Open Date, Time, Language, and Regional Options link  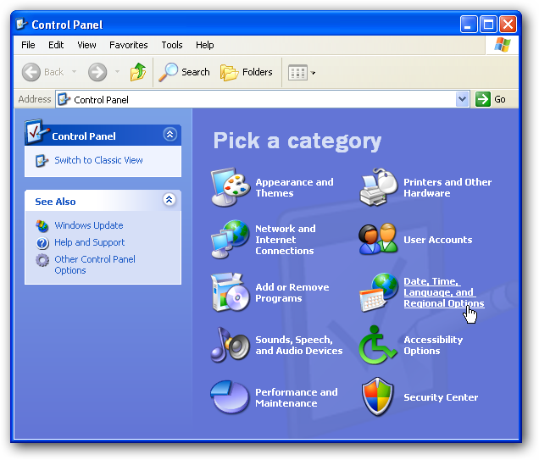[x=444, y=292]
